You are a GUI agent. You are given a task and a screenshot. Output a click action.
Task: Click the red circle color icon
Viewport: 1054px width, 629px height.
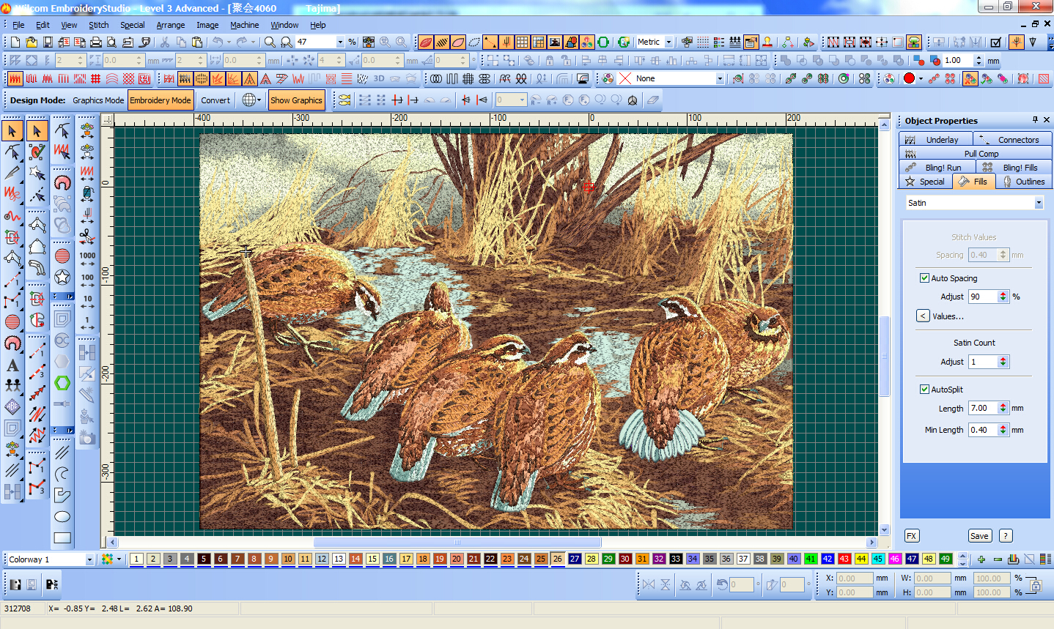(909, 78)
